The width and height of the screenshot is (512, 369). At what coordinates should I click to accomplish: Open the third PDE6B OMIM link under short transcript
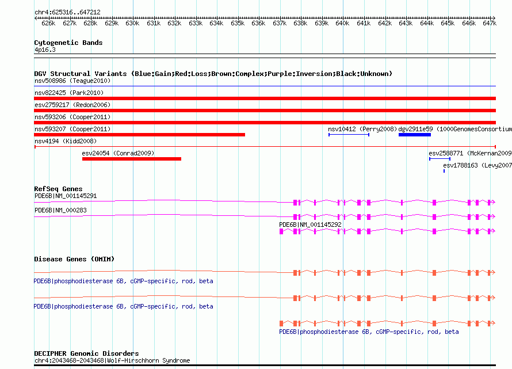click(369, 332)
